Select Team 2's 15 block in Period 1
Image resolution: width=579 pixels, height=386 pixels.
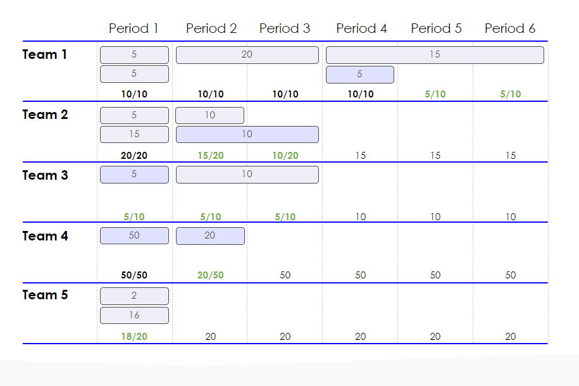coord(134,134)
